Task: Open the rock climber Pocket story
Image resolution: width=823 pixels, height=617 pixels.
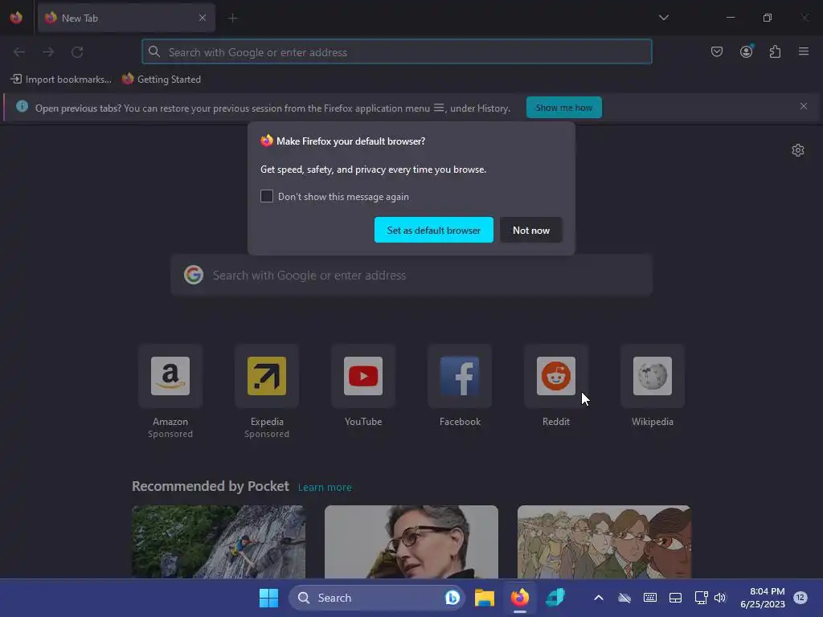Action: pyautogui.click(x=219, y=541)
